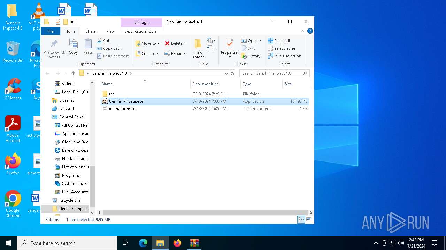446x250 pixels.
Task: Click Edit in Open group
Action: click(x=248, y=48)
